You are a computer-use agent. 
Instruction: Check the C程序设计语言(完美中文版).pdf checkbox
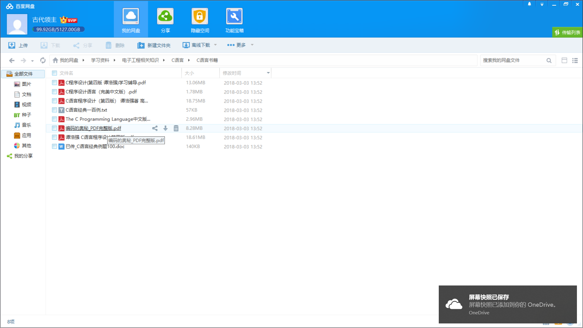[x=54, y=92]
